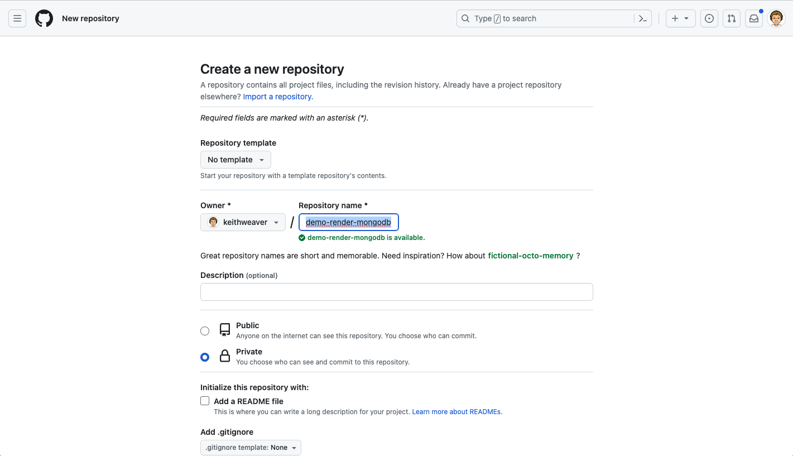Select the Public visibility option

coord(205,331)
